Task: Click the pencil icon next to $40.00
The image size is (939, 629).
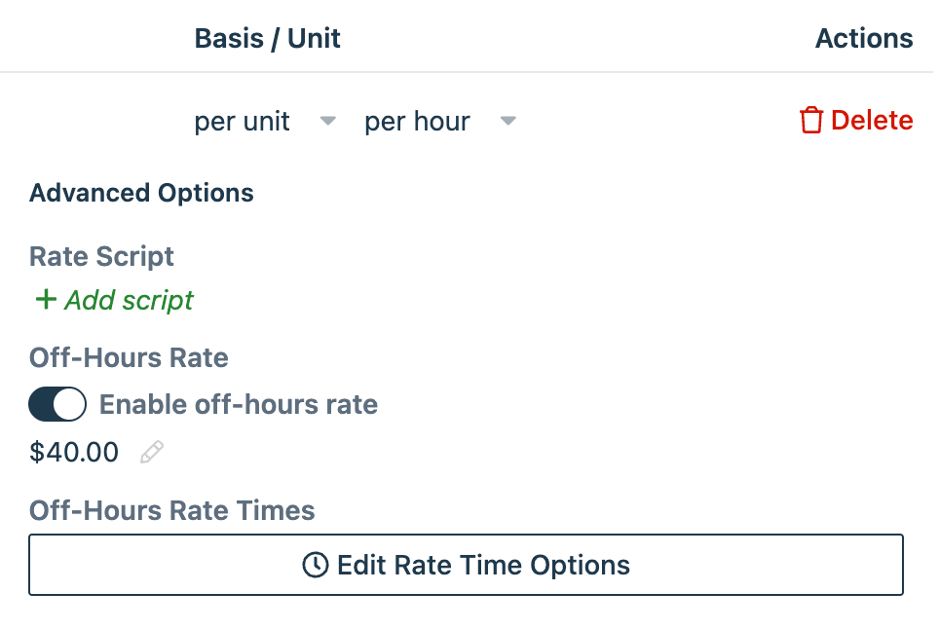Action: tap(152, 451)
